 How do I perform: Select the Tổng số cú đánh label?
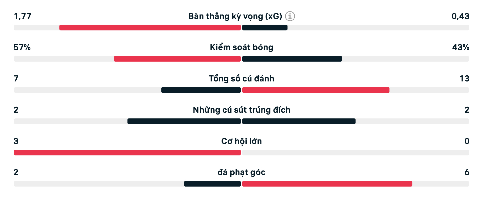(x=242, y=79)
